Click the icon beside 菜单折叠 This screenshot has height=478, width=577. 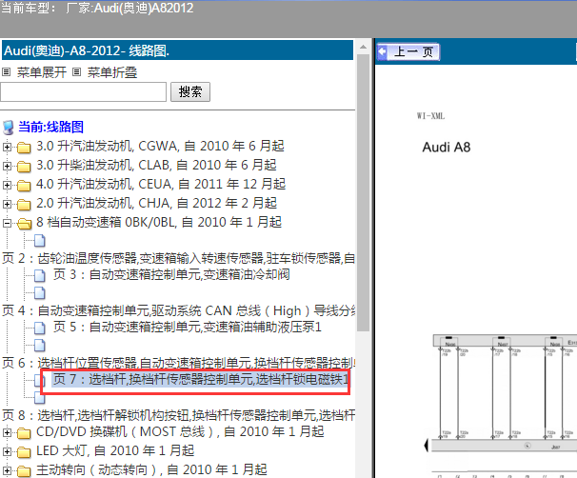[x=76, y=72]
